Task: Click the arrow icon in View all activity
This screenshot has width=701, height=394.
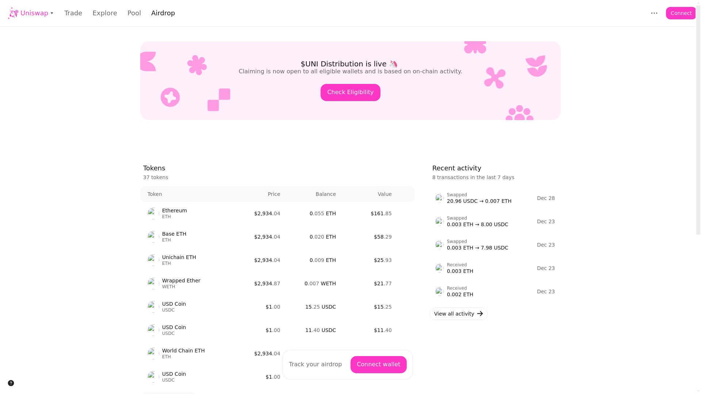Action: pos(480,314)
